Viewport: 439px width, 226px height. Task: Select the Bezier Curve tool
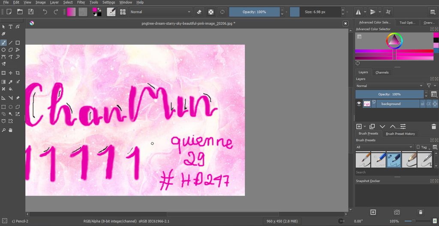pos(3,57)
